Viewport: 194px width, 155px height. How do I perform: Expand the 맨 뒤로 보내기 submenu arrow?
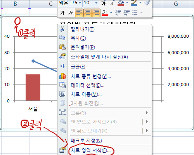(x=147, y=130)
